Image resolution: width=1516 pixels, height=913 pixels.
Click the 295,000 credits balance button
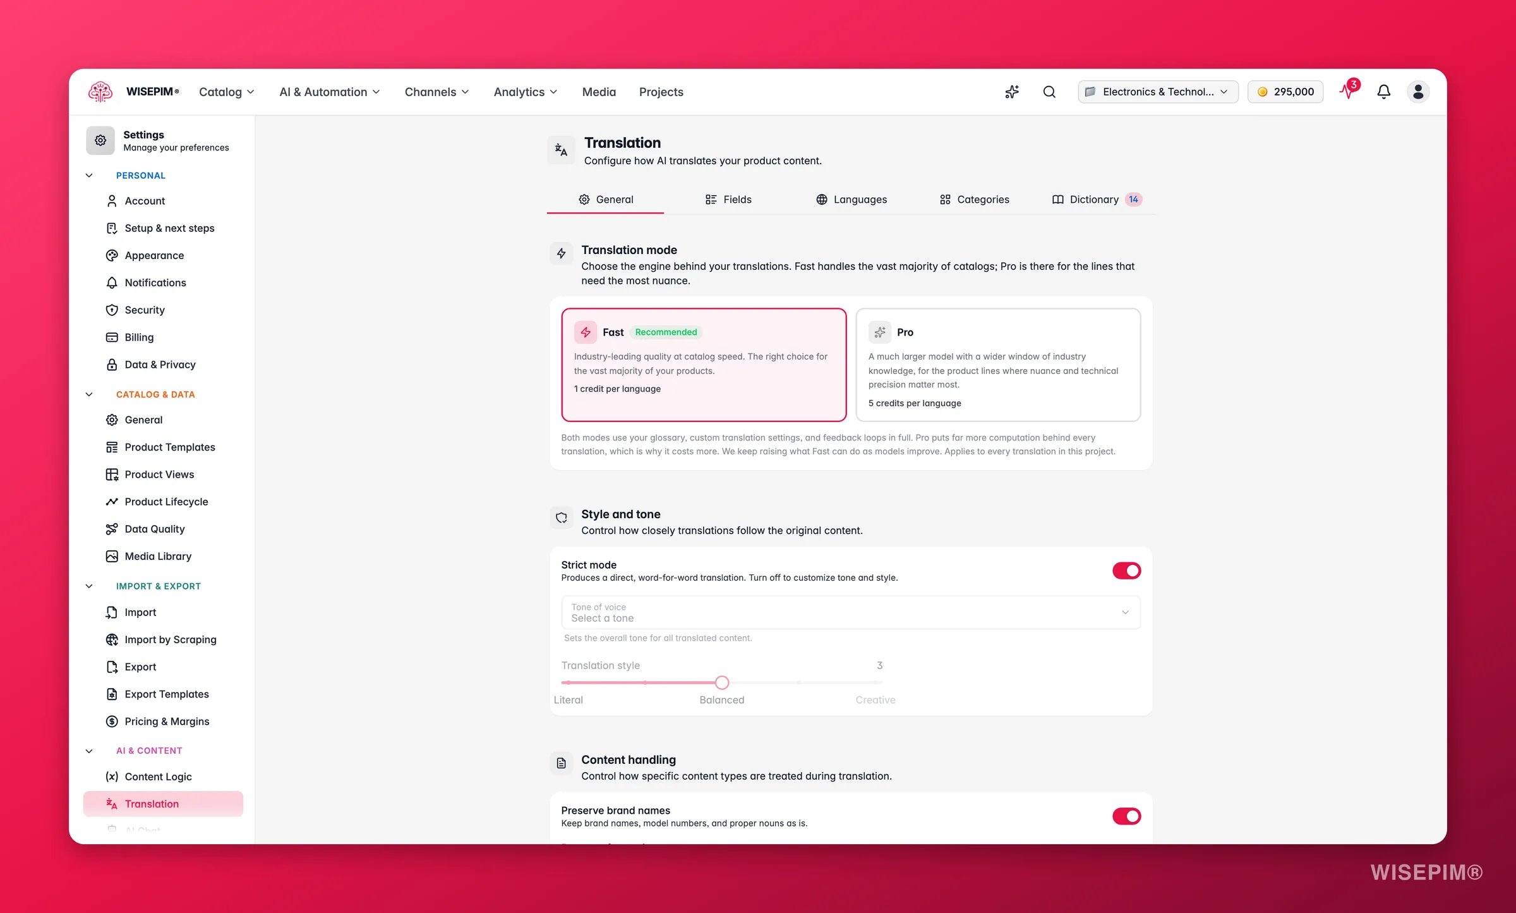click(1285, 92)
